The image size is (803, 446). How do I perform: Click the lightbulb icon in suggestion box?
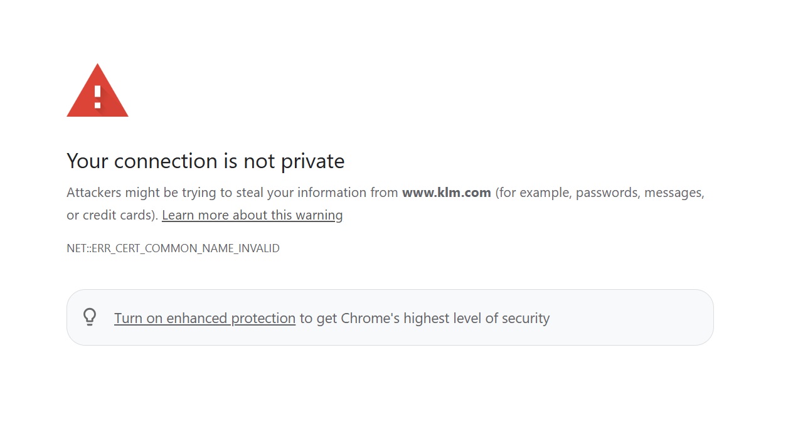coord(90,317)
